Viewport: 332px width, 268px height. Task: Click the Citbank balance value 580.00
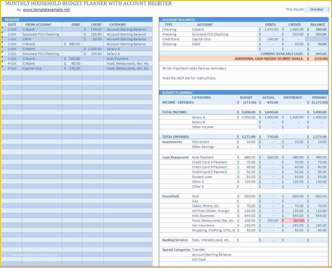[x=317, y=29]
